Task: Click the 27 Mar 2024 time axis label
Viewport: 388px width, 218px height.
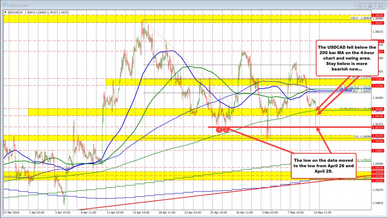Action: tap(11, 213)
